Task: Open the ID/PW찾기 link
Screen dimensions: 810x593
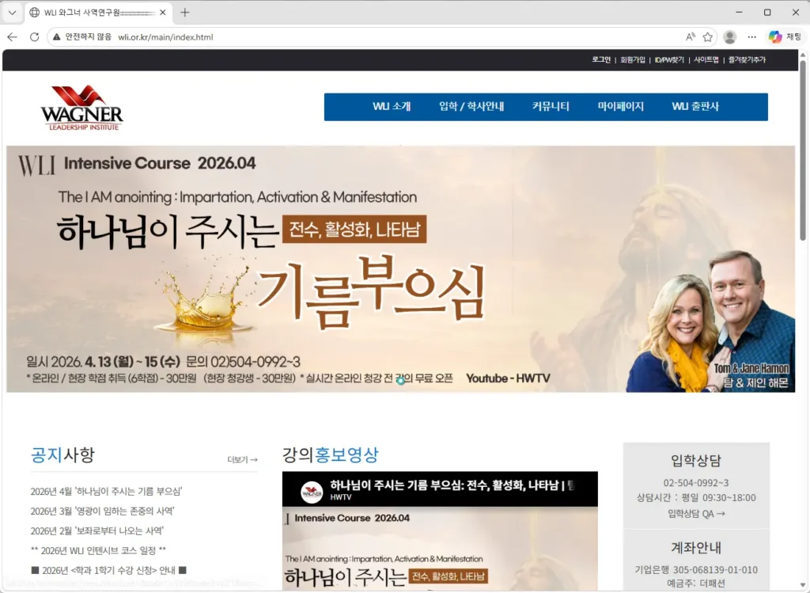Action: click(669, 60)
